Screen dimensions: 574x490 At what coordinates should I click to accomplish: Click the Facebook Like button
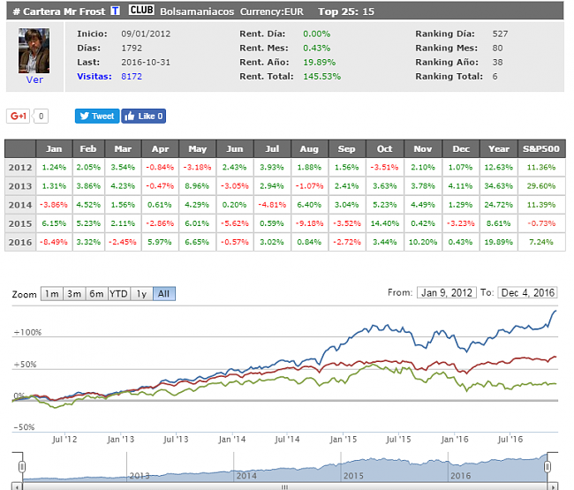click(143, 116)
